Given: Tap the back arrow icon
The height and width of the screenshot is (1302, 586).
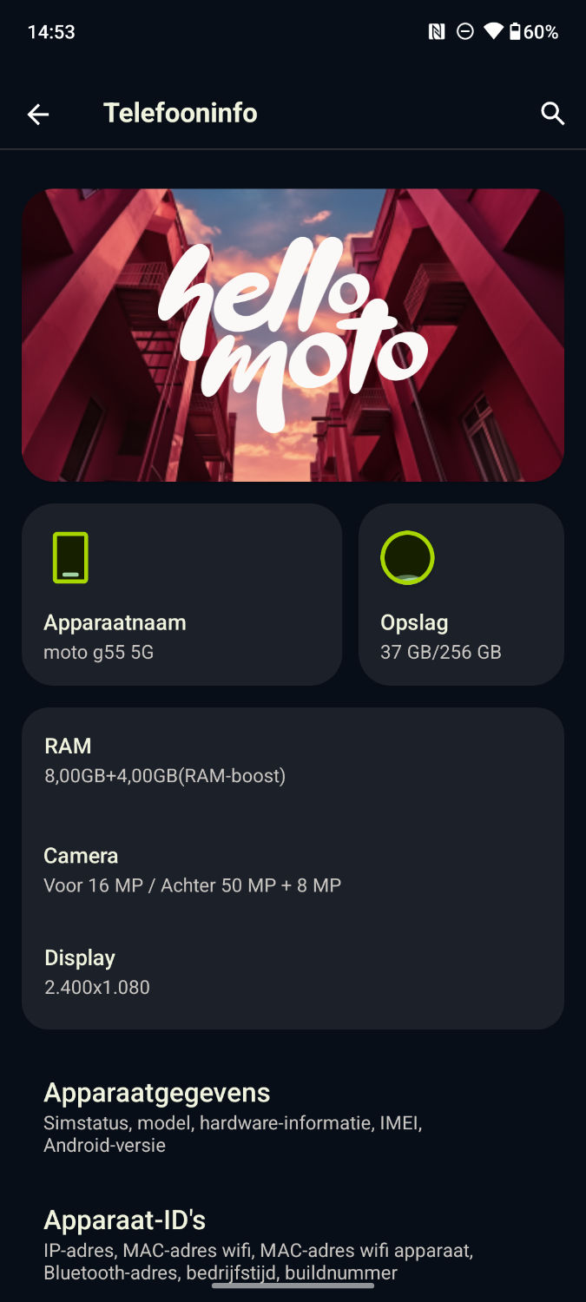Looking at the screenshot, I should point(38,114).
